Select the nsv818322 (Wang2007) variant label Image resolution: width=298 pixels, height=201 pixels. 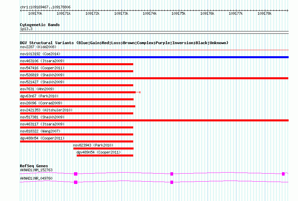pos(40,131)
